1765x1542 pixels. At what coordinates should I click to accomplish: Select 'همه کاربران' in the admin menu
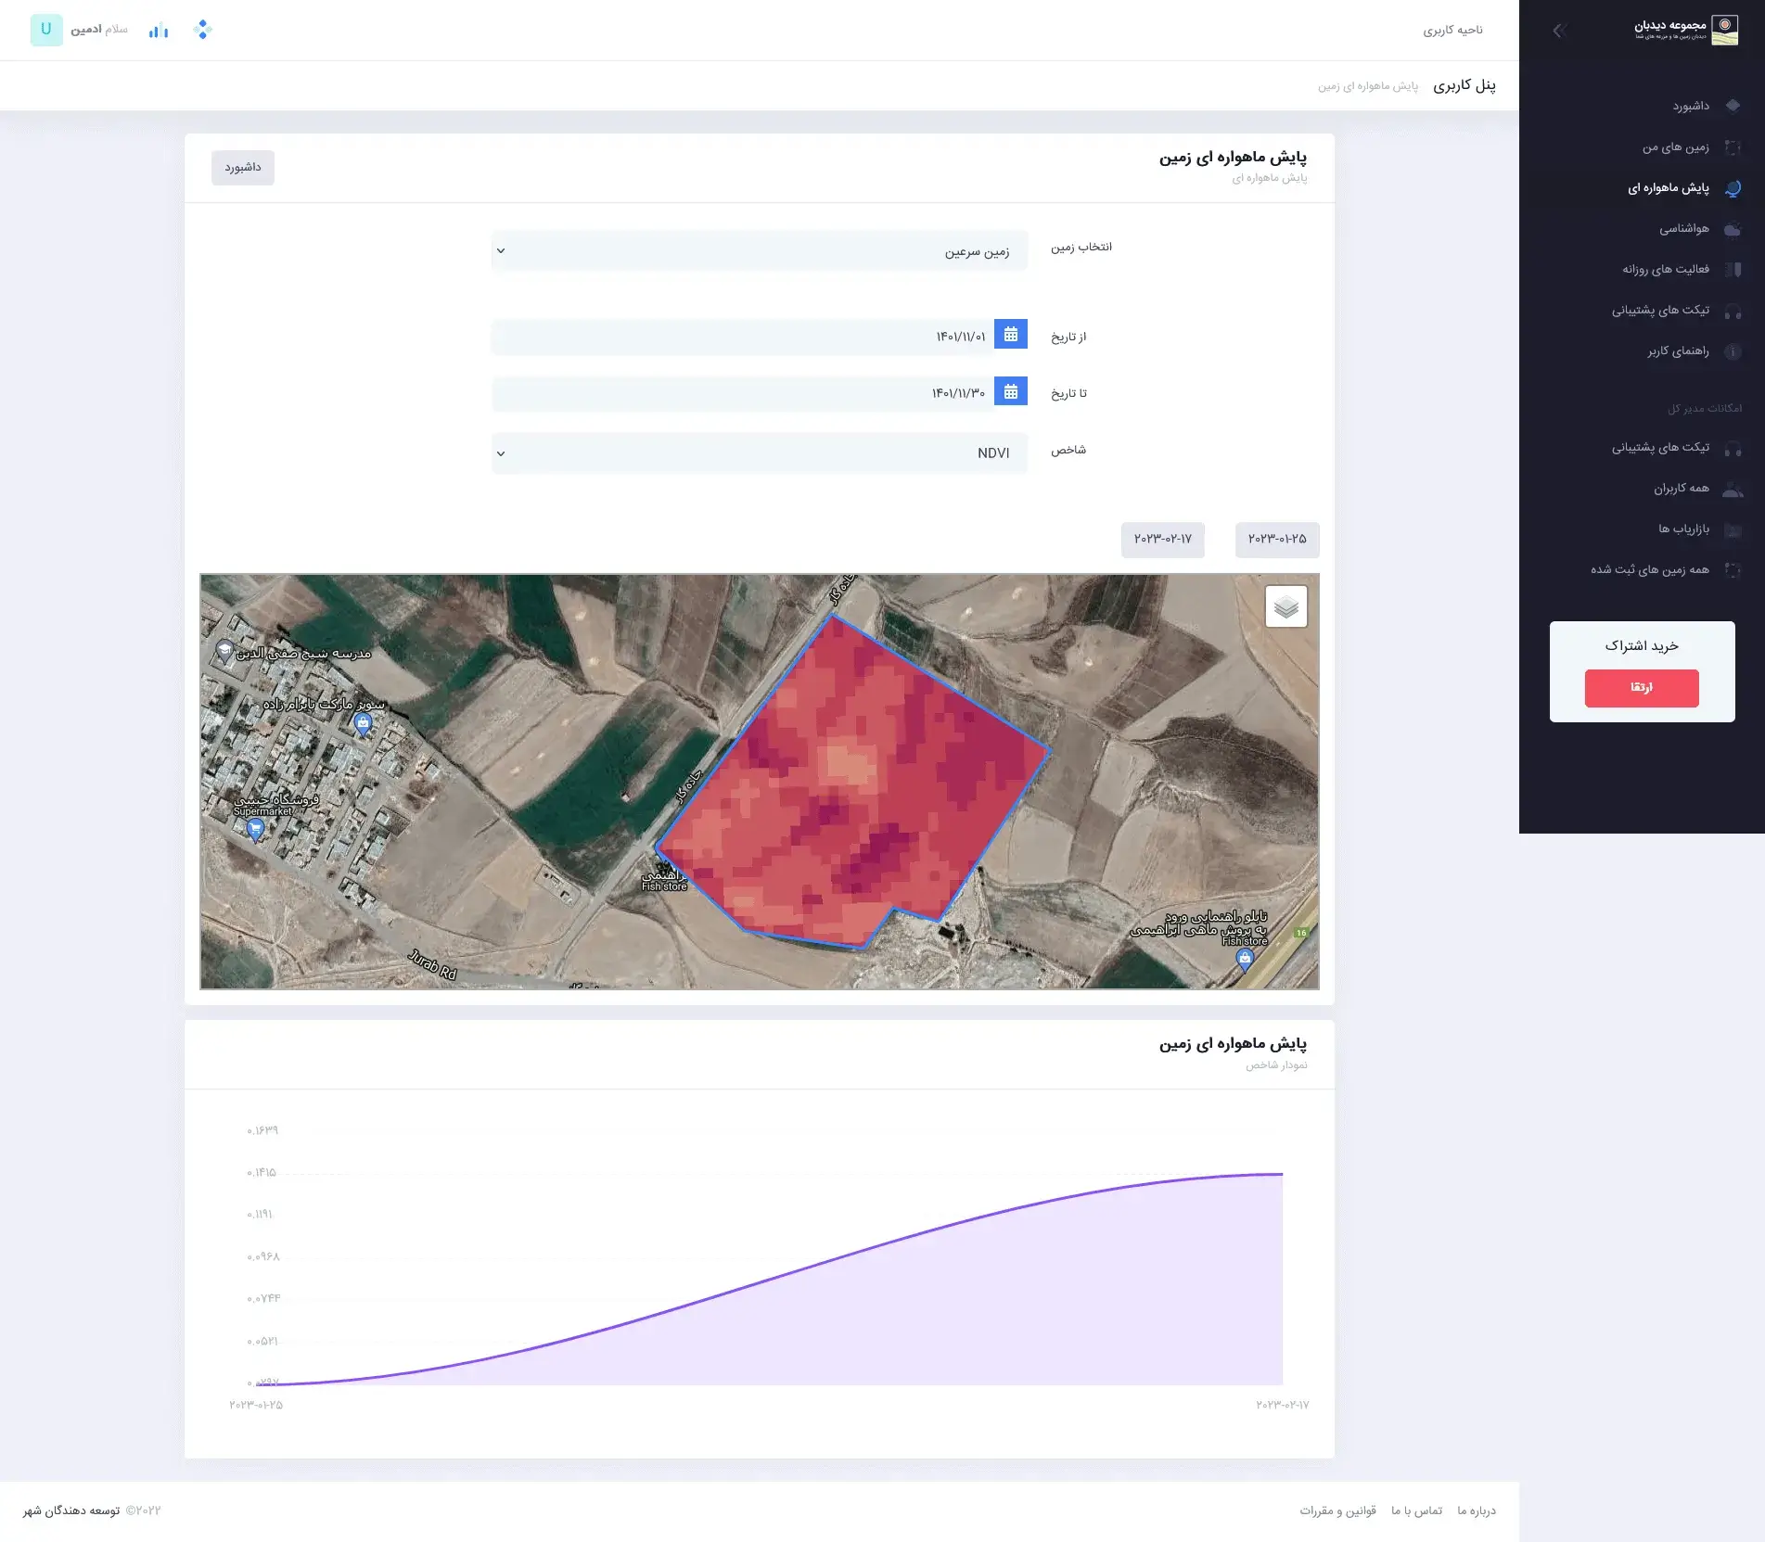coord(1681,489)
